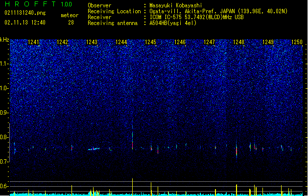Click the 1241 time marker
This screenshot has height=196, width=308.
[x=33, y=42]
